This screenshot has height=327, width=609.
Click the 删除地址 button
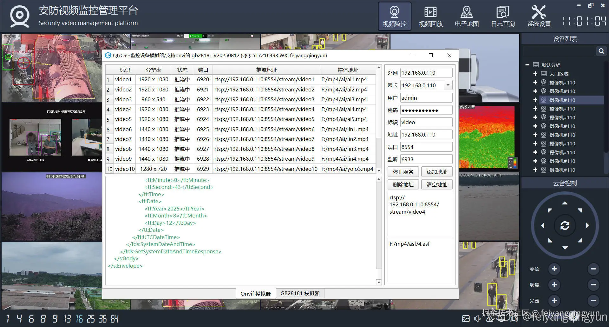[403, 184]
